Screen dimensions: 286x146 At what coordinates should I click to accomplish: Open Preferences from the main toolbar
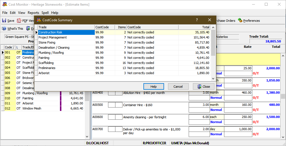(x=249, y=21)
